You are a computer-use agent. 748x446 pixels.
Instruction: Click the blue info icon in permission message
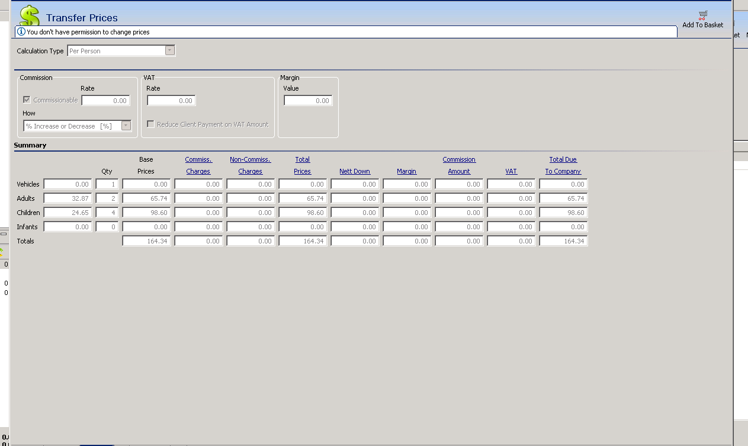point(21,32)
